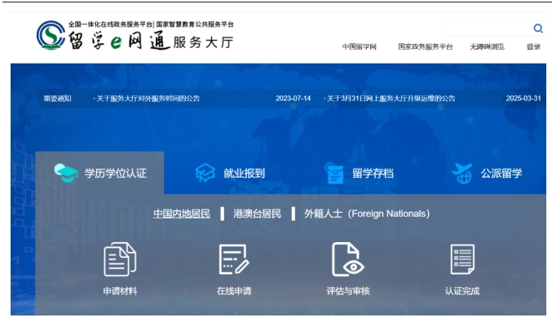The image size is (552, 322).
Task: Click the 评估与审核 label text
Action: pos(348,291)
